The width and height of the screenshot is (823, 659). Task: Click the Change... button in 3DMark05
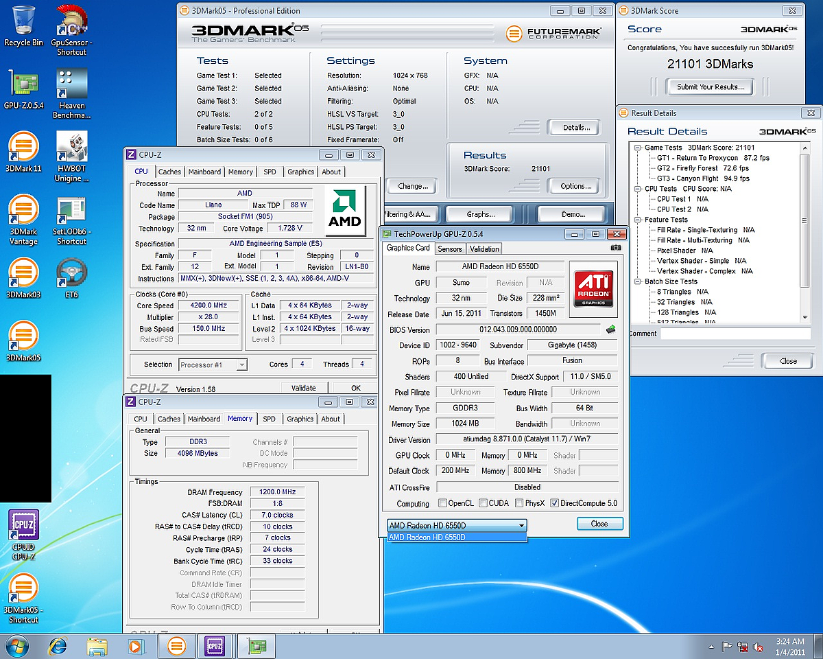(x=414, y=186)
